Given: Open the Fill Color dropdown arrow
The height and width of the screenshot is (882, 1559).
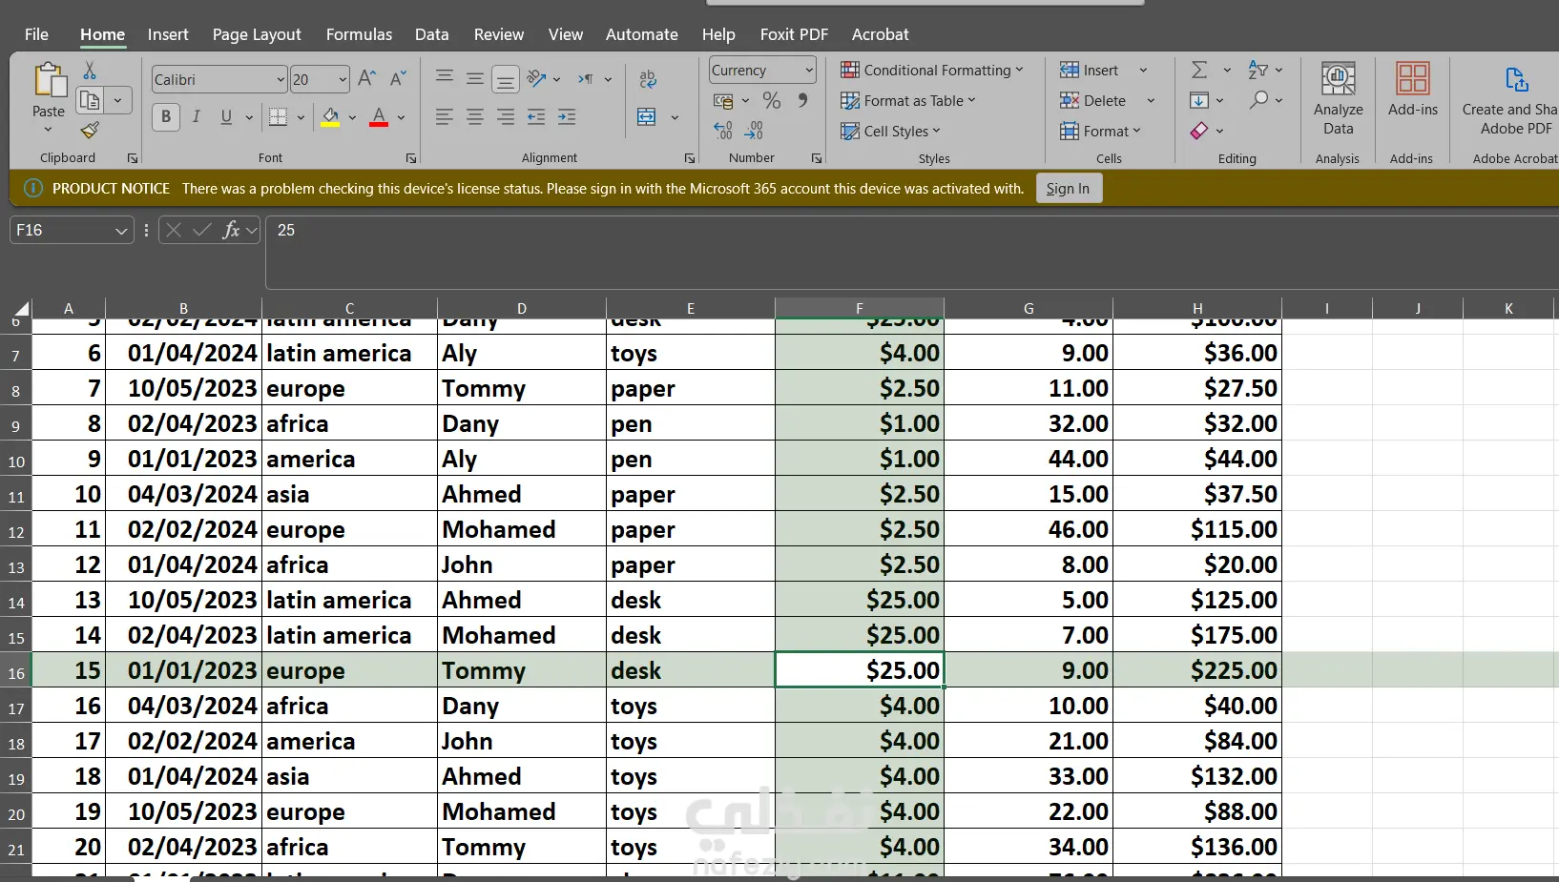Looking at the screenshot, I should click(x=352, y=118).
